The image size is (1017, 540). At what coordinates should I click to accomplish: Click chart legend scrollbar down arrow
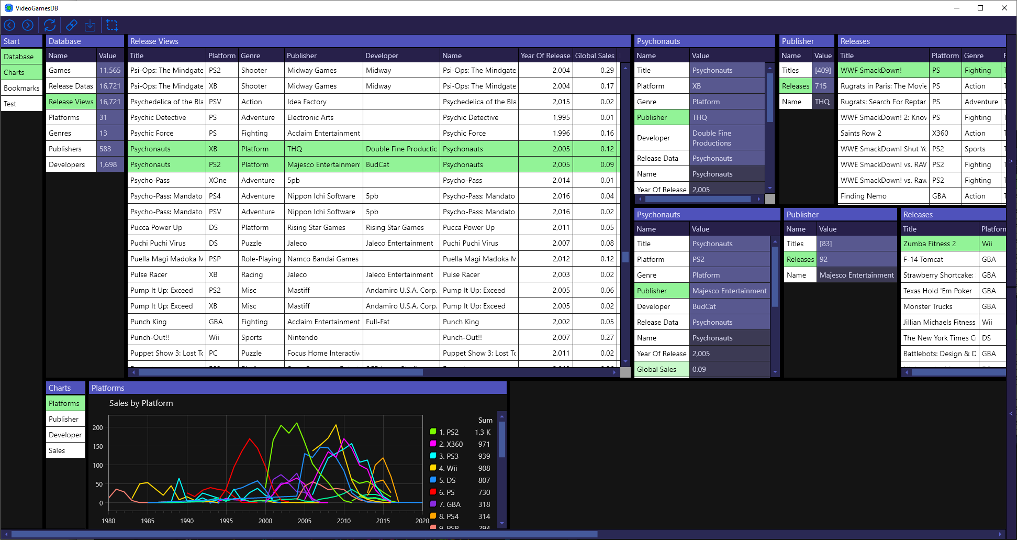point(502,523)
